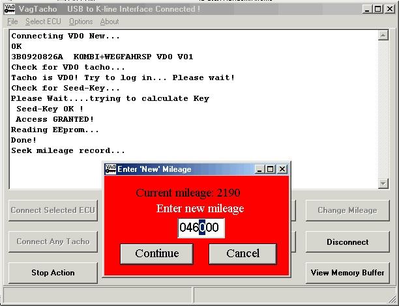399x306 pixels.
Task: Click the 'Check for Seed-Key...' log line
Action: pyautogui.click(x=65, y=88)
